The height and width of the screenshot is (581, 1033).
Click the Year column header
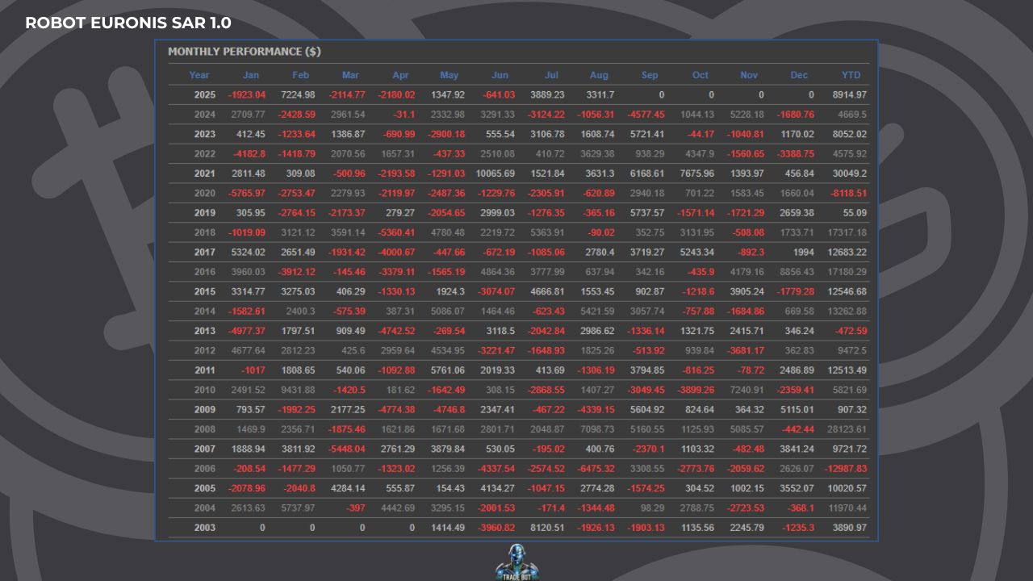click(199, 75)
